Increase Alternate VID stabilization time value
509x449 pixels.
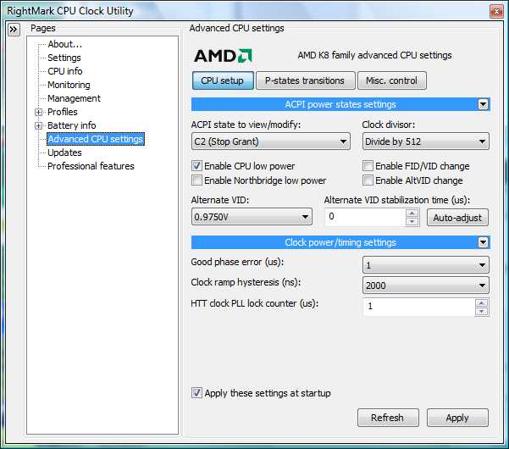(412, 213)
